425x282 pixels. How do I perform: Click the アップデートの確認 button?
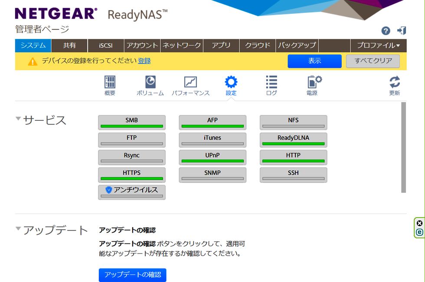pos(132,275)
